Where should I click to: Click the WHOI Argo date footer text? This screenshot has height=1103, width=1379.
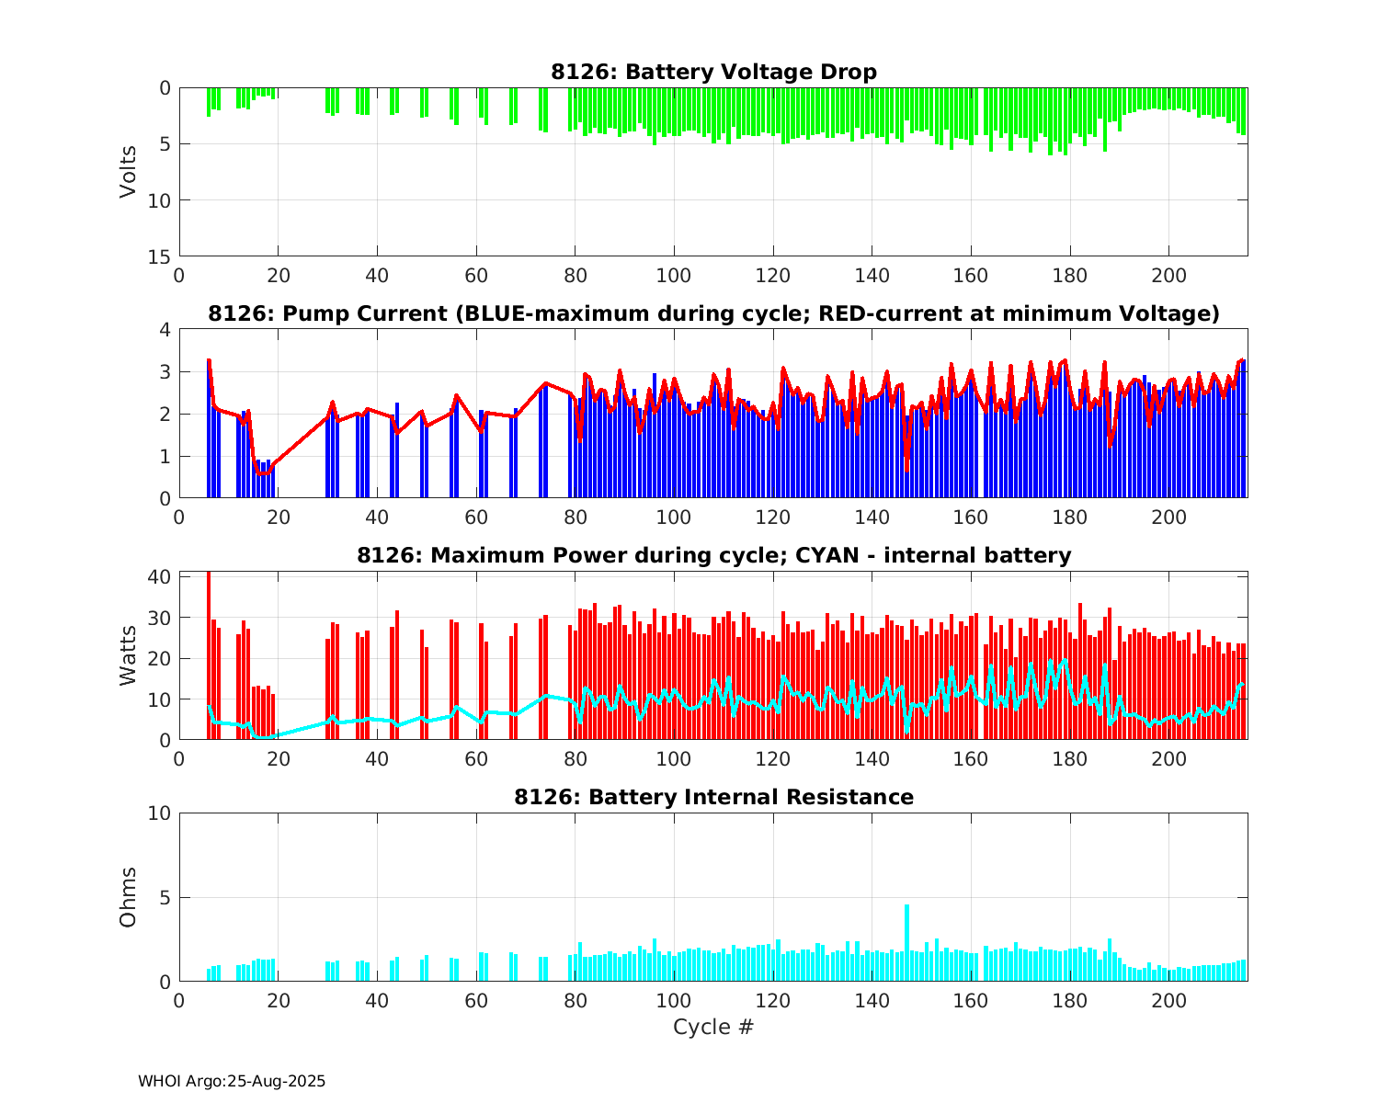pos(232,1082)
